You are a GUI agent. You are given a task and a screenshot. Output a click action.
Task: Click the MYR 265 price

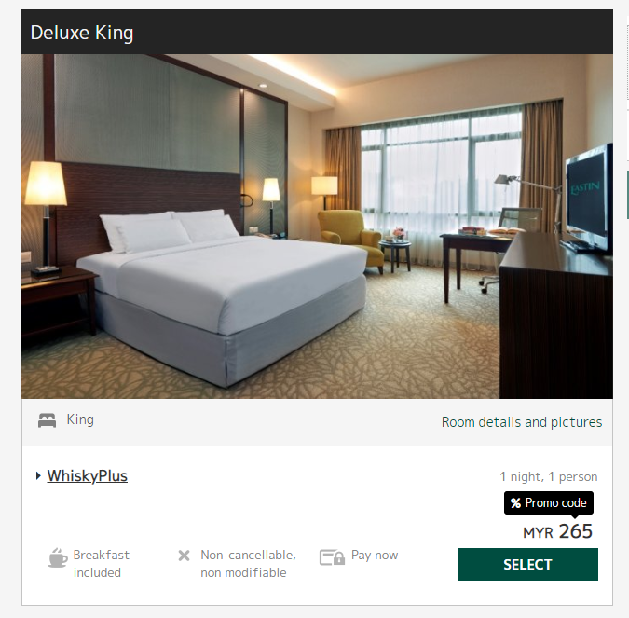557,531
